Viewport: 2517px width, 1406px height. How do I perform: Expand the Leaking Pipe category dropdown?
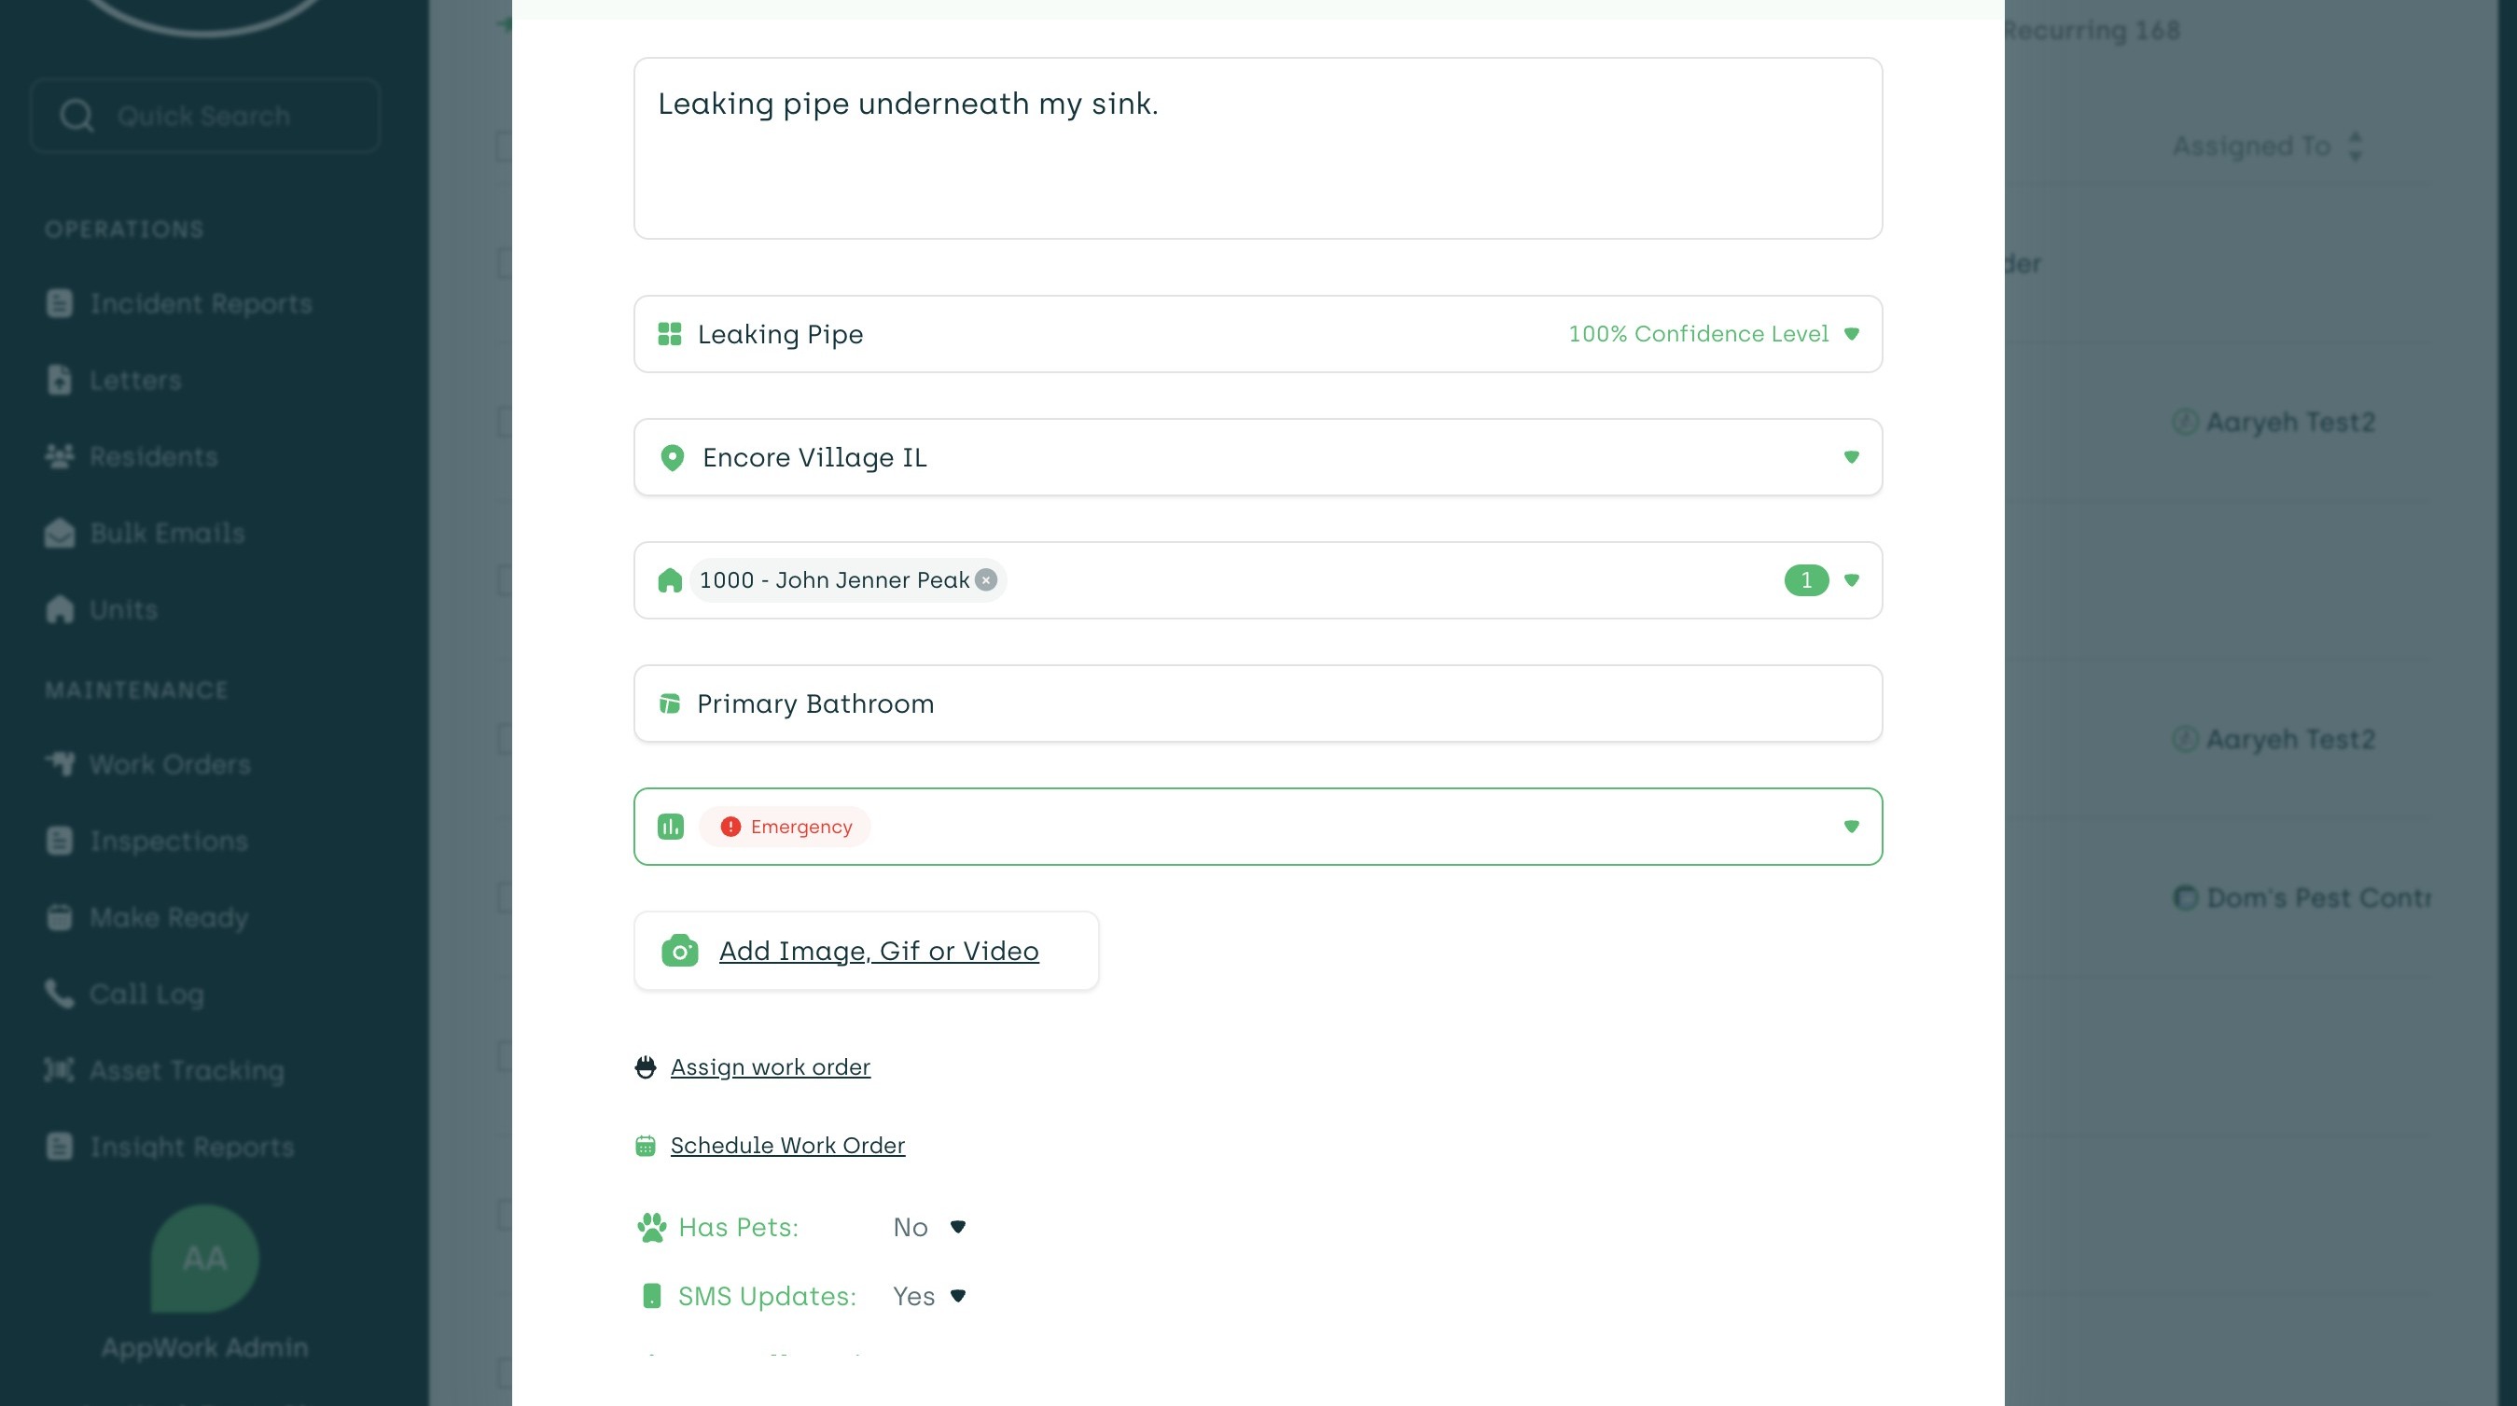1851,334
